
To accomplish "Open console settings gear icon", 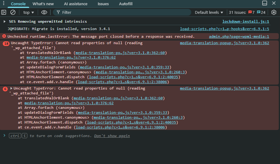I will click(274, 12).
